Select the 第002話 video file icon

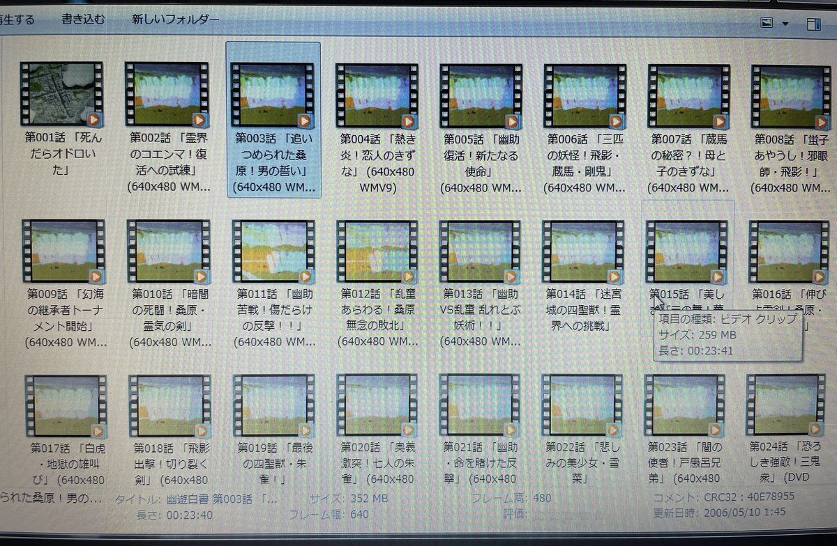pyautogui.click(x=167, y=94)
